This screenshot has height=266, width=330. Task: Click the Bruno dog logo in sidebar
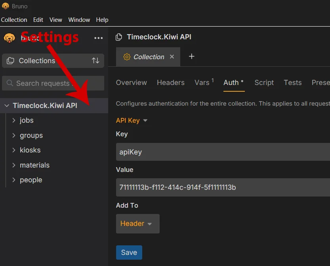tap(9, 38)
